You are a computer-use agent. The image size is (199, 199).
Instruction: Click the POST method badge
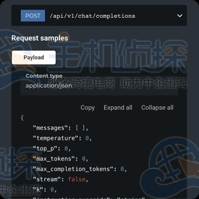click(x=33, y=16)
